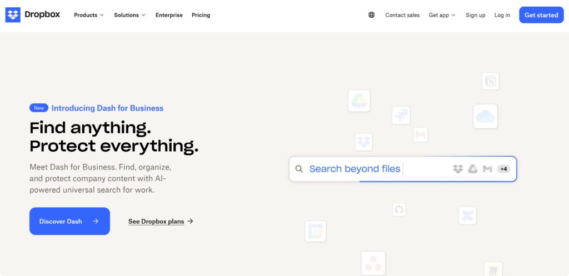Click the floating Jira icon tile
Viewport: 569px width, 276px height.
click(401, 116)
